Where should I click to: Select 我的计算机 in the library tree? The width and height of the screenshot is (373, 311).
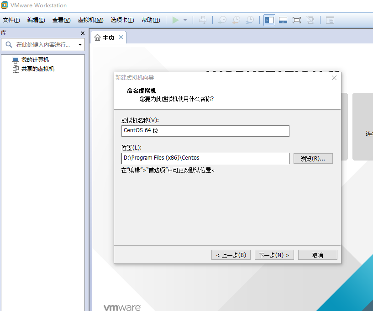[35, 59]
